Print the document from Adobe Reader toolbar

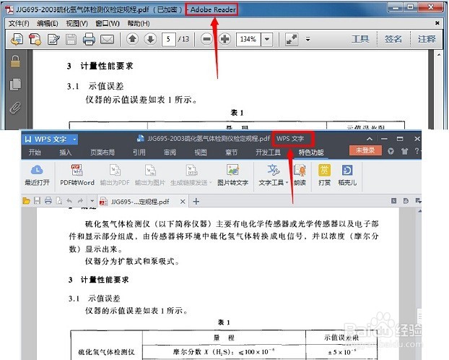tap(89, 39)
